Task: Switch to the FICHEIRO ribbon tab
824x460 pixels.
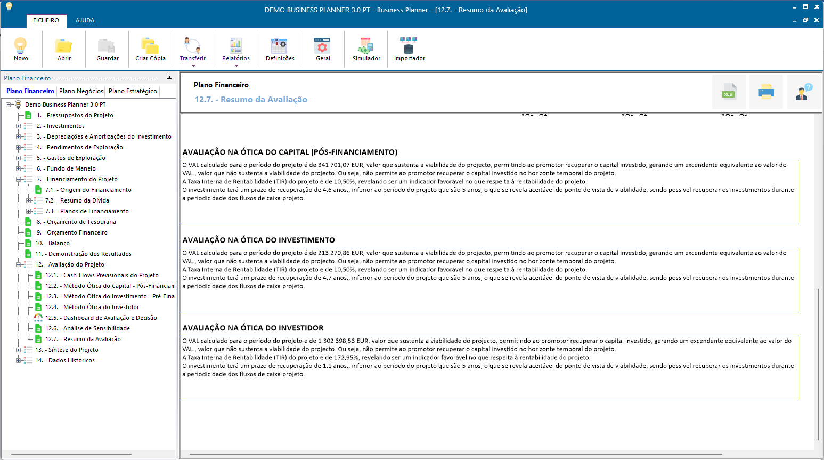Action: [x=46, y=20]
